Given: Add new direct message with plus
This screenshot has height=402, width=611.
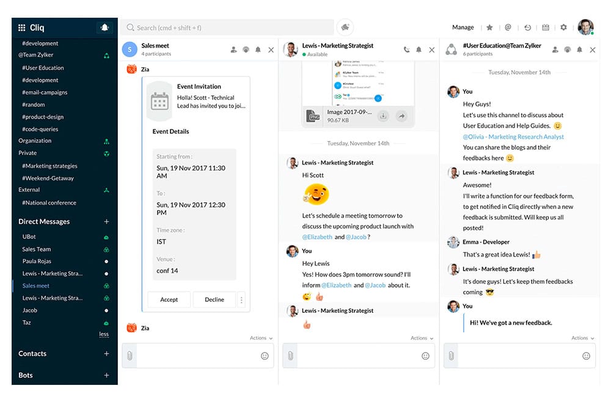Looking at the screenshot, I should pos(106,222).
